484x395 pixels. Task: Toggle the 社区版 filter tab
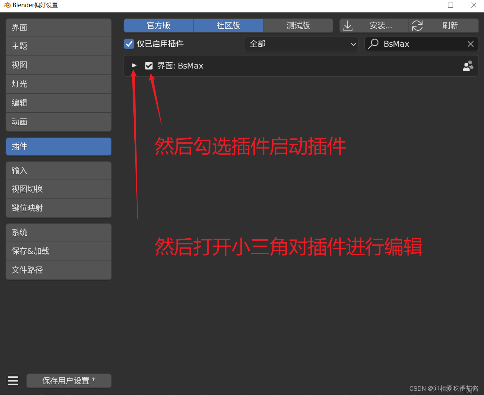(x=228, y=26)
